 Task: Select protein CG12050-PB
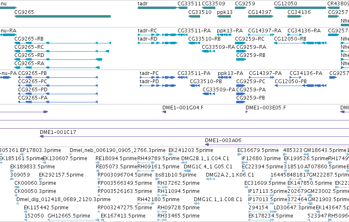point(301,86)
